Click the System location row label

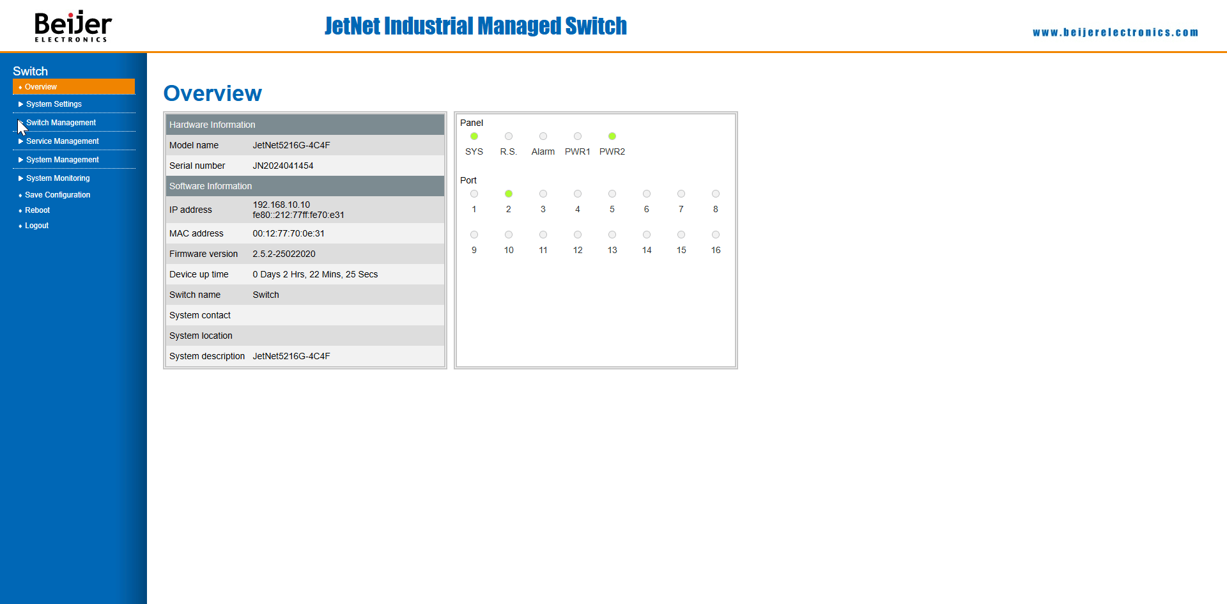pos(201,336)
